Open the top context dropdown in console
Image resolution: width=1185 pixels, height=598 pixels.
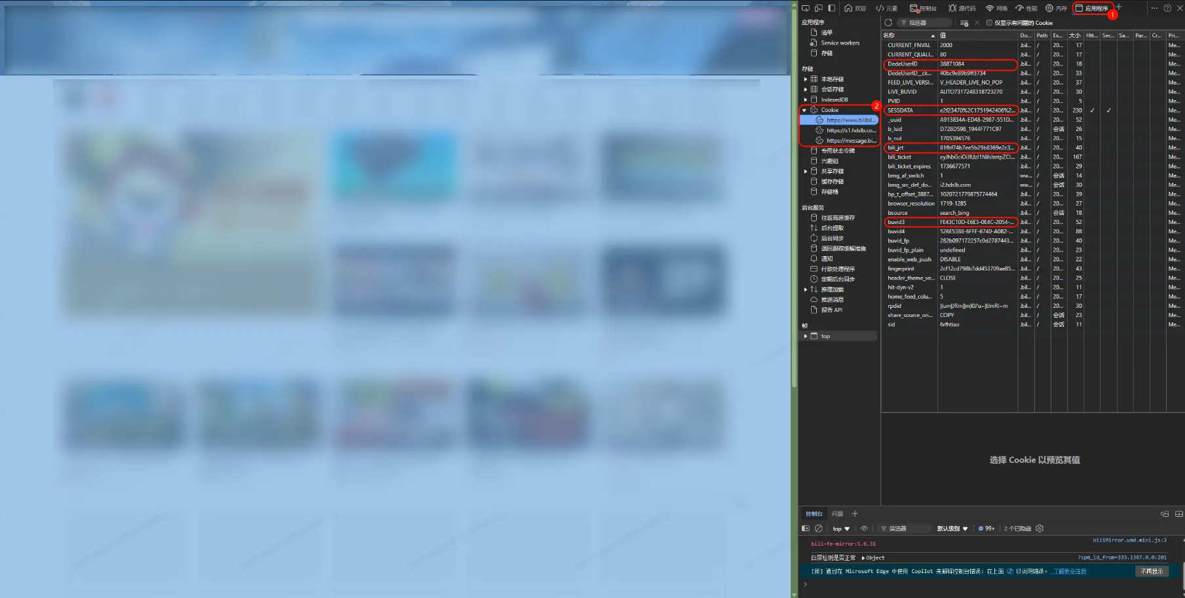coord(841,529)
